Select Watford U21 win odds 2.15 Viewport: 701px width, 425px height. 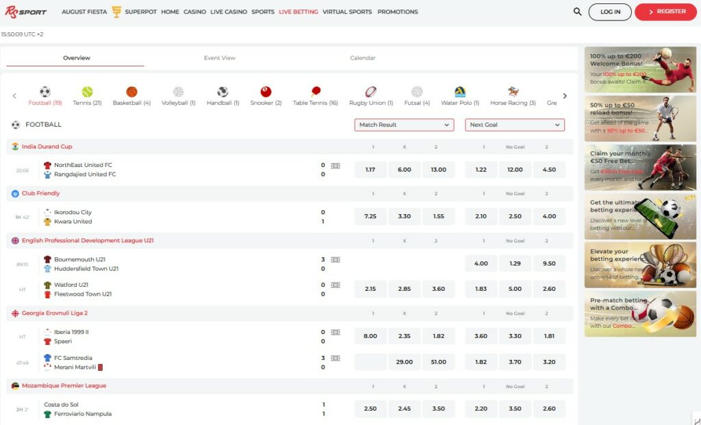point(370,289)
